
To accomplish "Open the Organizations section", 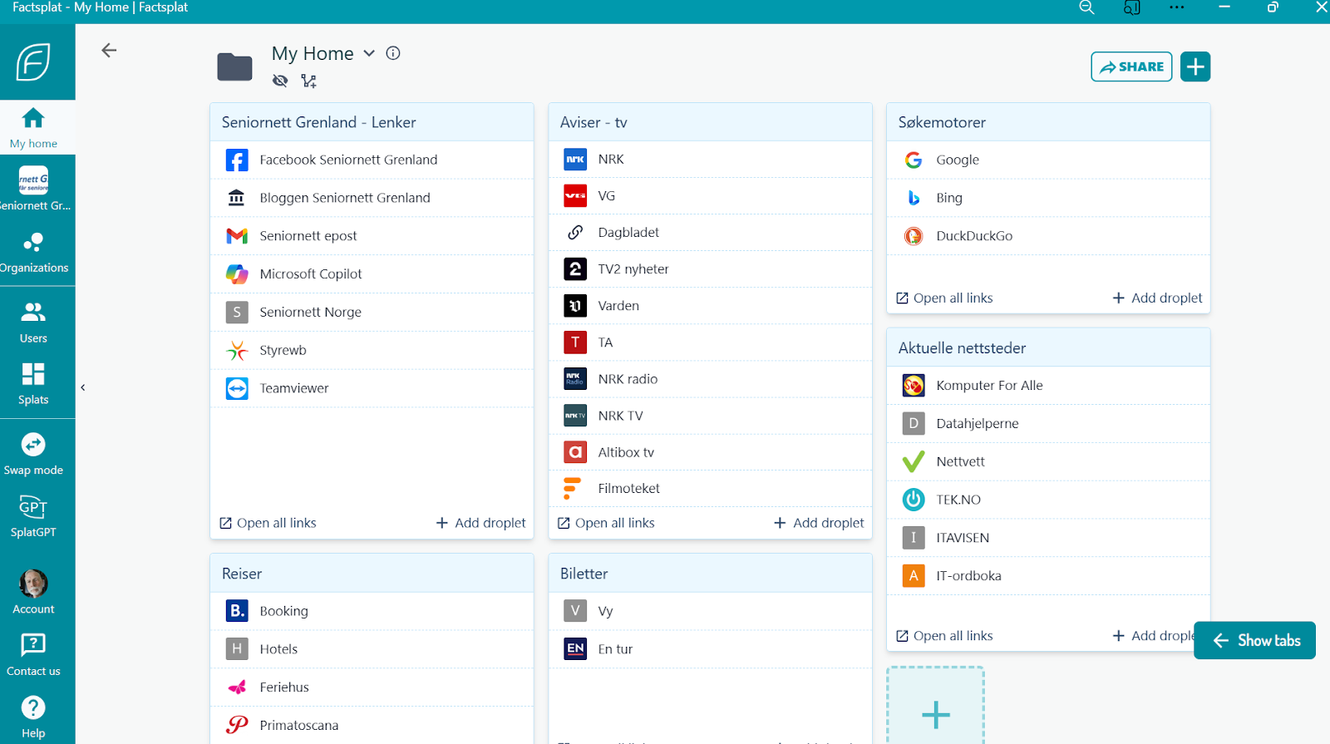I will click(x=33, y=253).
